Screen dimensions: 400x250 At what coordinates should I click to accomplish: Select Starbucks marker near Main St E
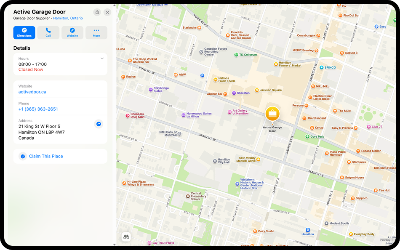[x=349, y=162]
